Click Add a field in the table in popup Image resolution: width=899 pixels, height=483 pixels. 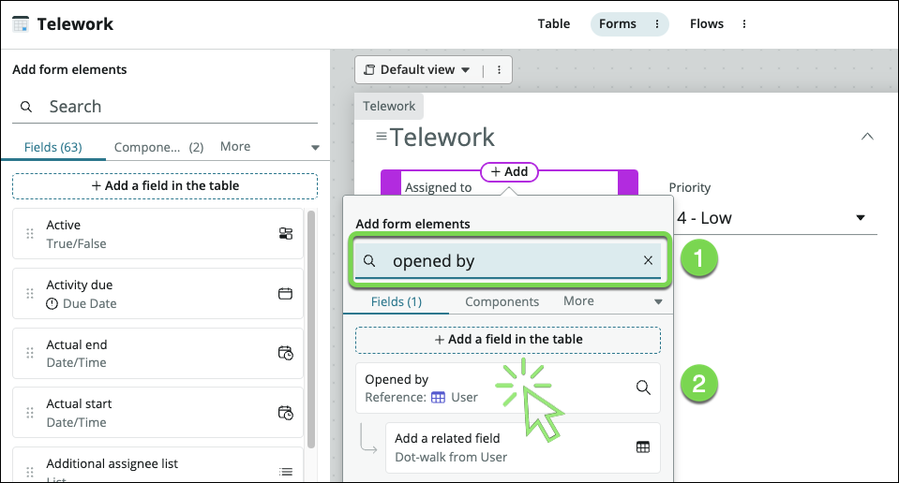tap(507, 340)
